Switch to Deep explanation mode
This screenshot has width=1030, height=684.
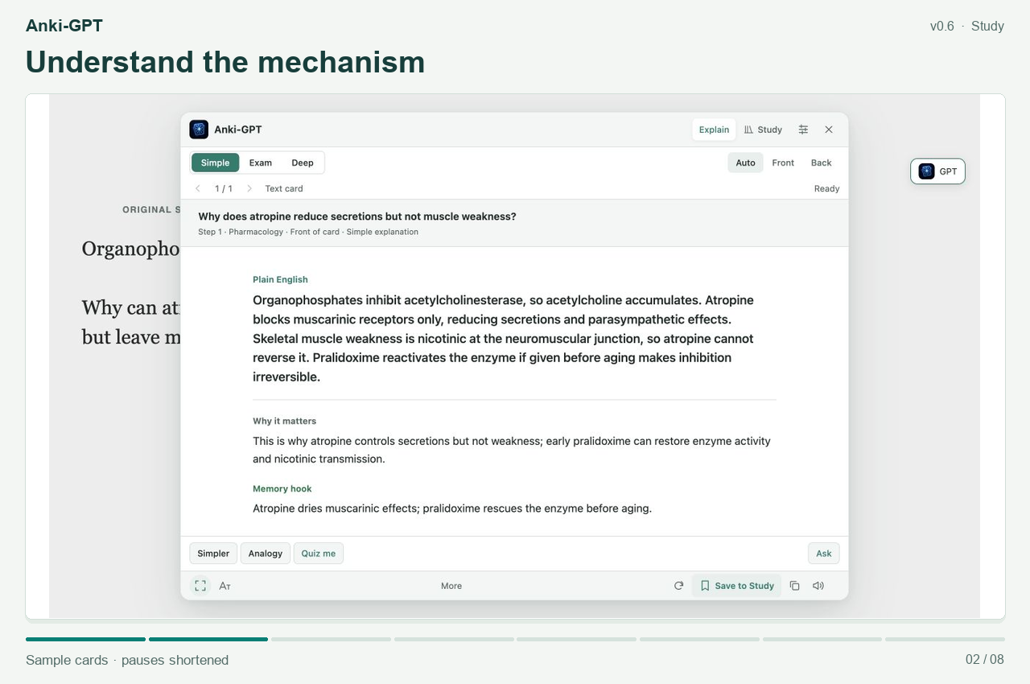tap(303, 163)
